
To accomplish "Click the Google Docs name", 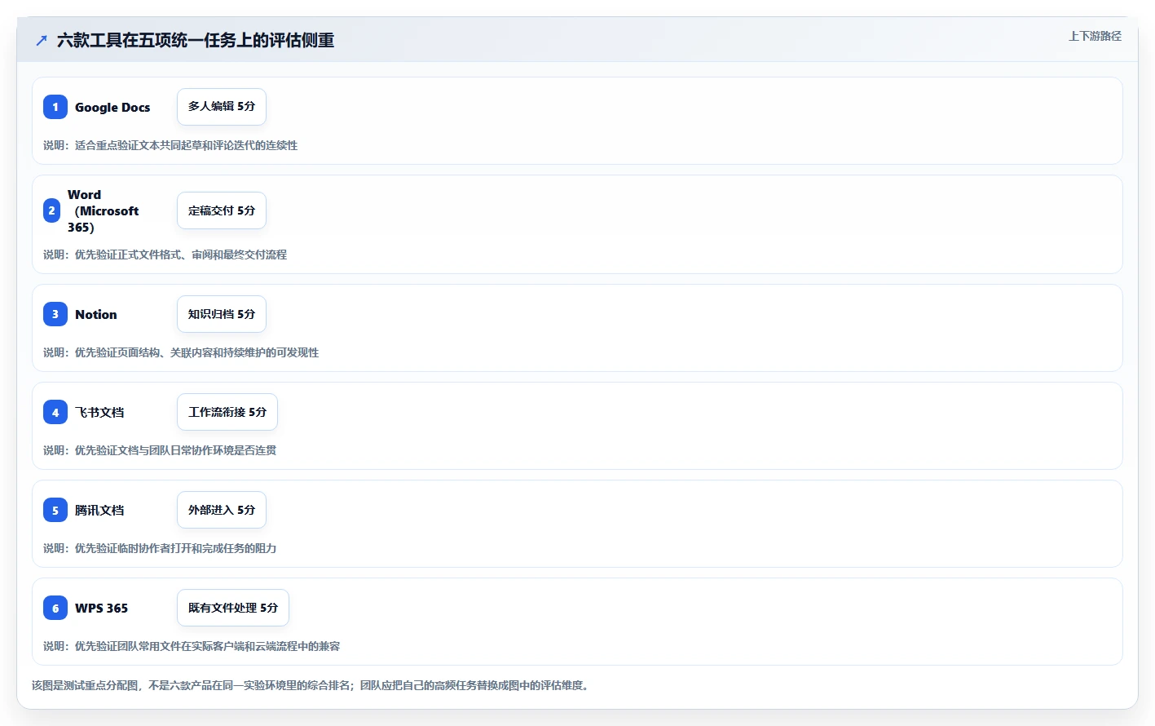I will point(112,107).
